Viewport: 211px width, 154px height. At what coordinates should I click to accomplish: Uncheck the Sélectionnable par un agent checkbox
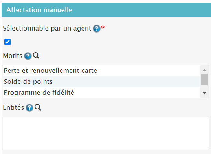pyautogui.click(x=7, y=42)
